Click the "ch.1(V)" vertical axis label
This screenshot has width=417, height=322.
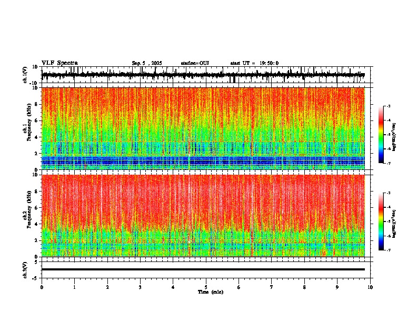(x=25, y=75)
